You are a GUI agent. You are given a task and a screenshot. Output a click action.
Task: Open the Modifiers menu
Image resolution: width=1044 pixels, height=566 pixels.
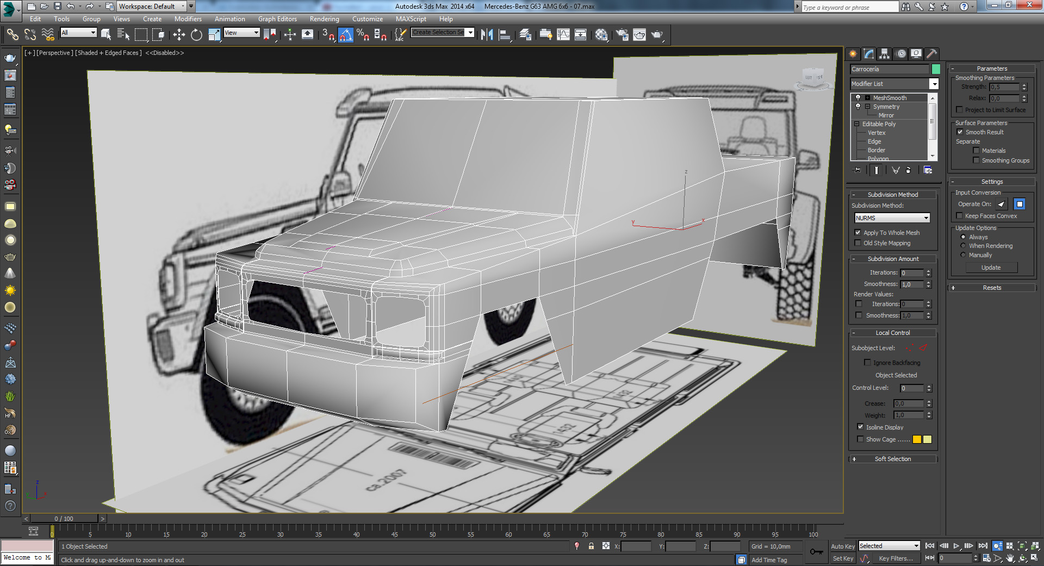tap(188, 19)
